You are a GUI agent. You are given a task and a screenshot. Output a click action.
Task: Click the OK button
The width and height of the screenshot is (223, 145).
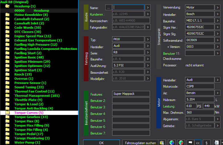click(x=101, y=142)
